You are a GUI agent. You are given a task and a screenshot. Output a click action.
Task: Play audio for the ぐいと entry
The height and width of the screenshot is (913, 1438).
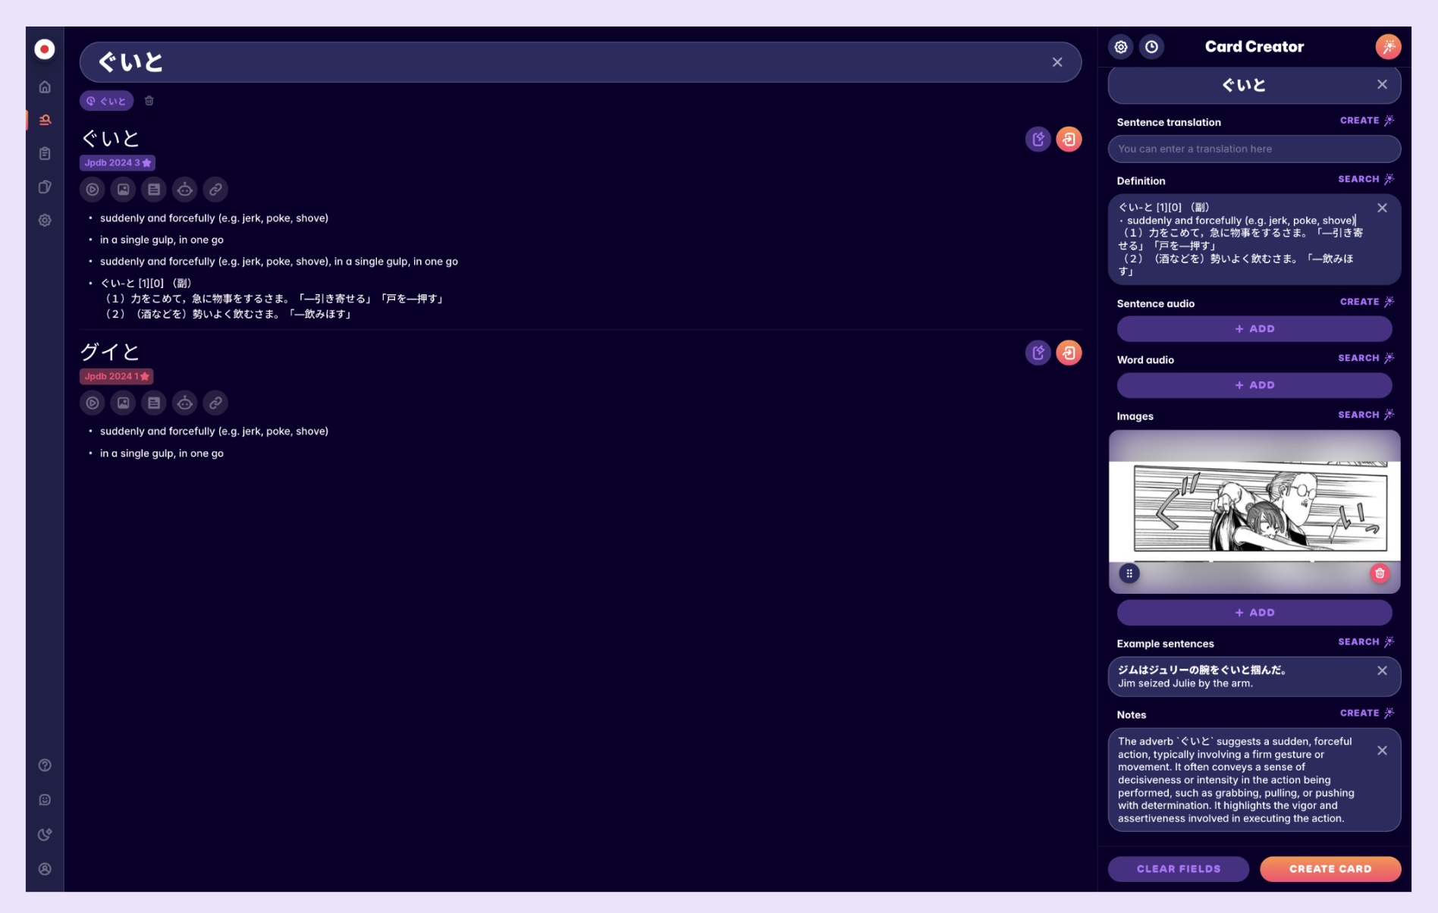tap(93, 190)
